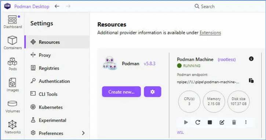The width and height of the screenshot is (266, 140).
Task: Open more actions kebab menu
Action: 246,122
